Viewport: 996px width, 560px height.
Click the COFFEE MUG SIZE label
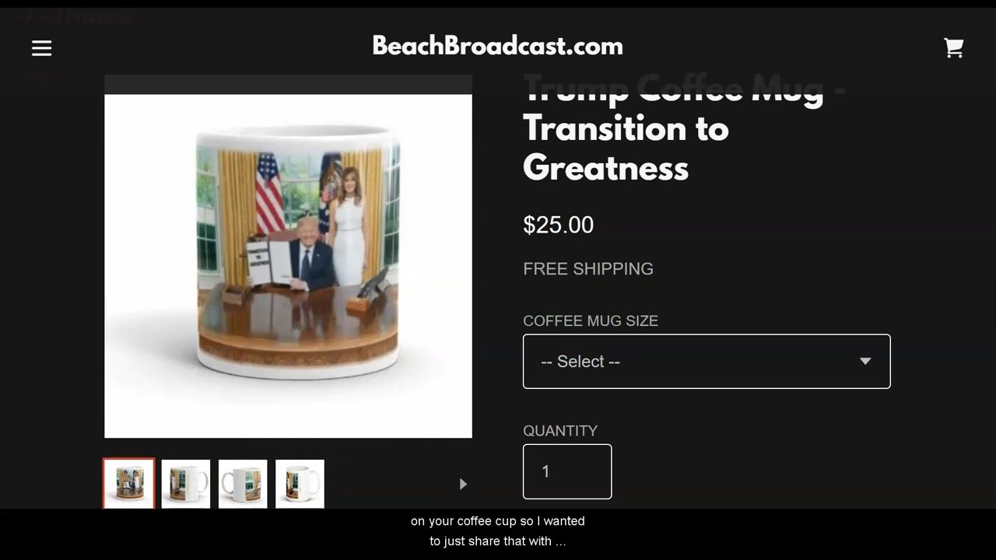(x=591, y=320)
